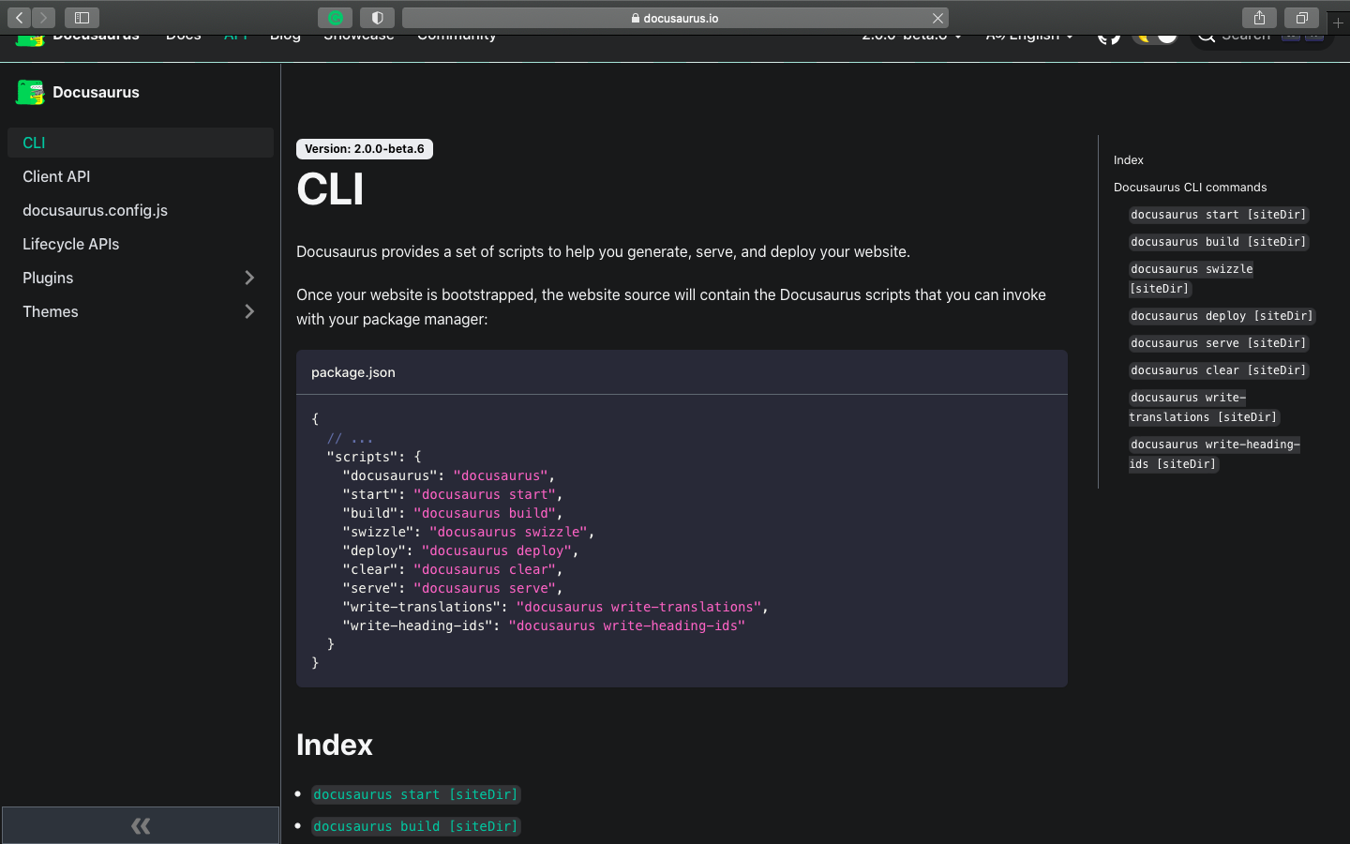Click the package.json code block title

[x=353, y=372]
